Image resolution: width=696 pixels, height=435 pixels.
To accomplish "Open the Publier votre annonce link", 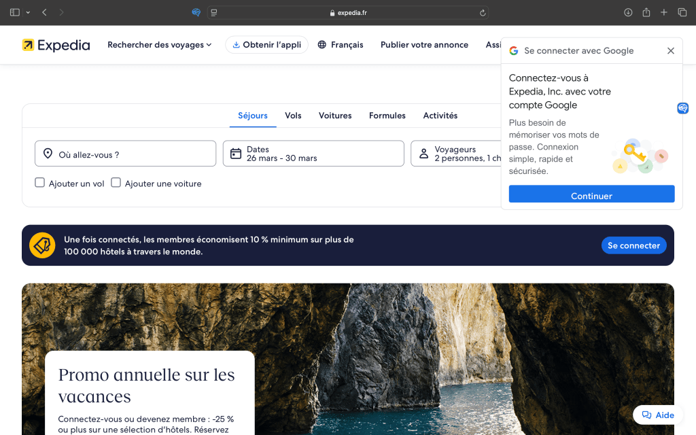I will pos(424,45).
